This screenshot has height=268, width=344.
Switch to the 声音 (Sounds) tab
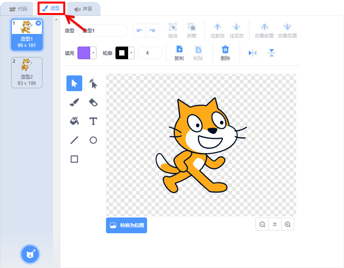83,9
